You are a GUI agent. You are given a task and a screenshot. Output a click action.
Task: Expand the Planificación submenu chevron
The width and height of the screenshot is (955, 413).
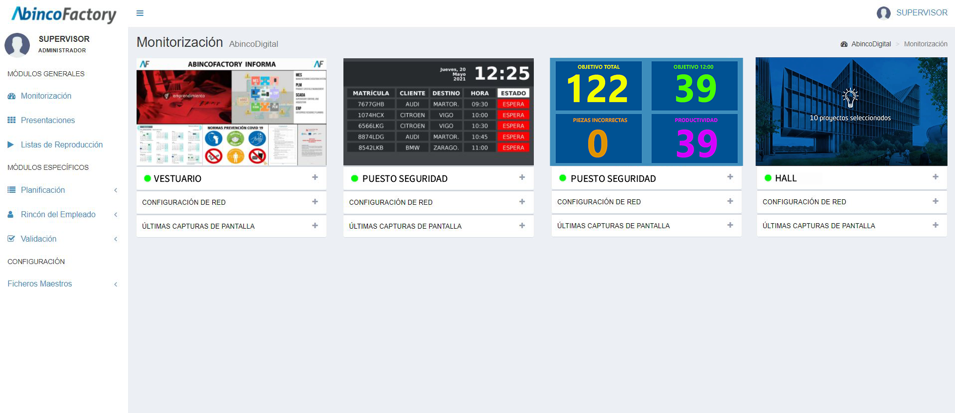click(116, 190)
